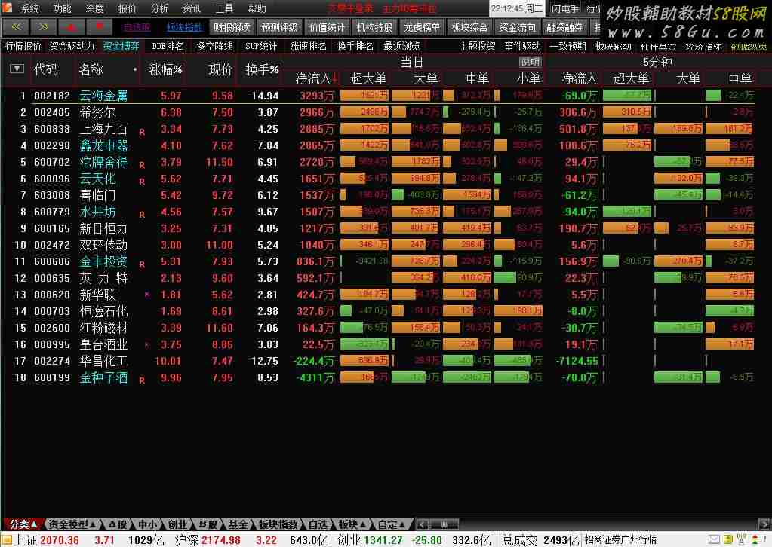The height and width of the screenshot is (547, 772).
Task: Open the mail envelope icon in status bar
Action: tap(714, 540)
